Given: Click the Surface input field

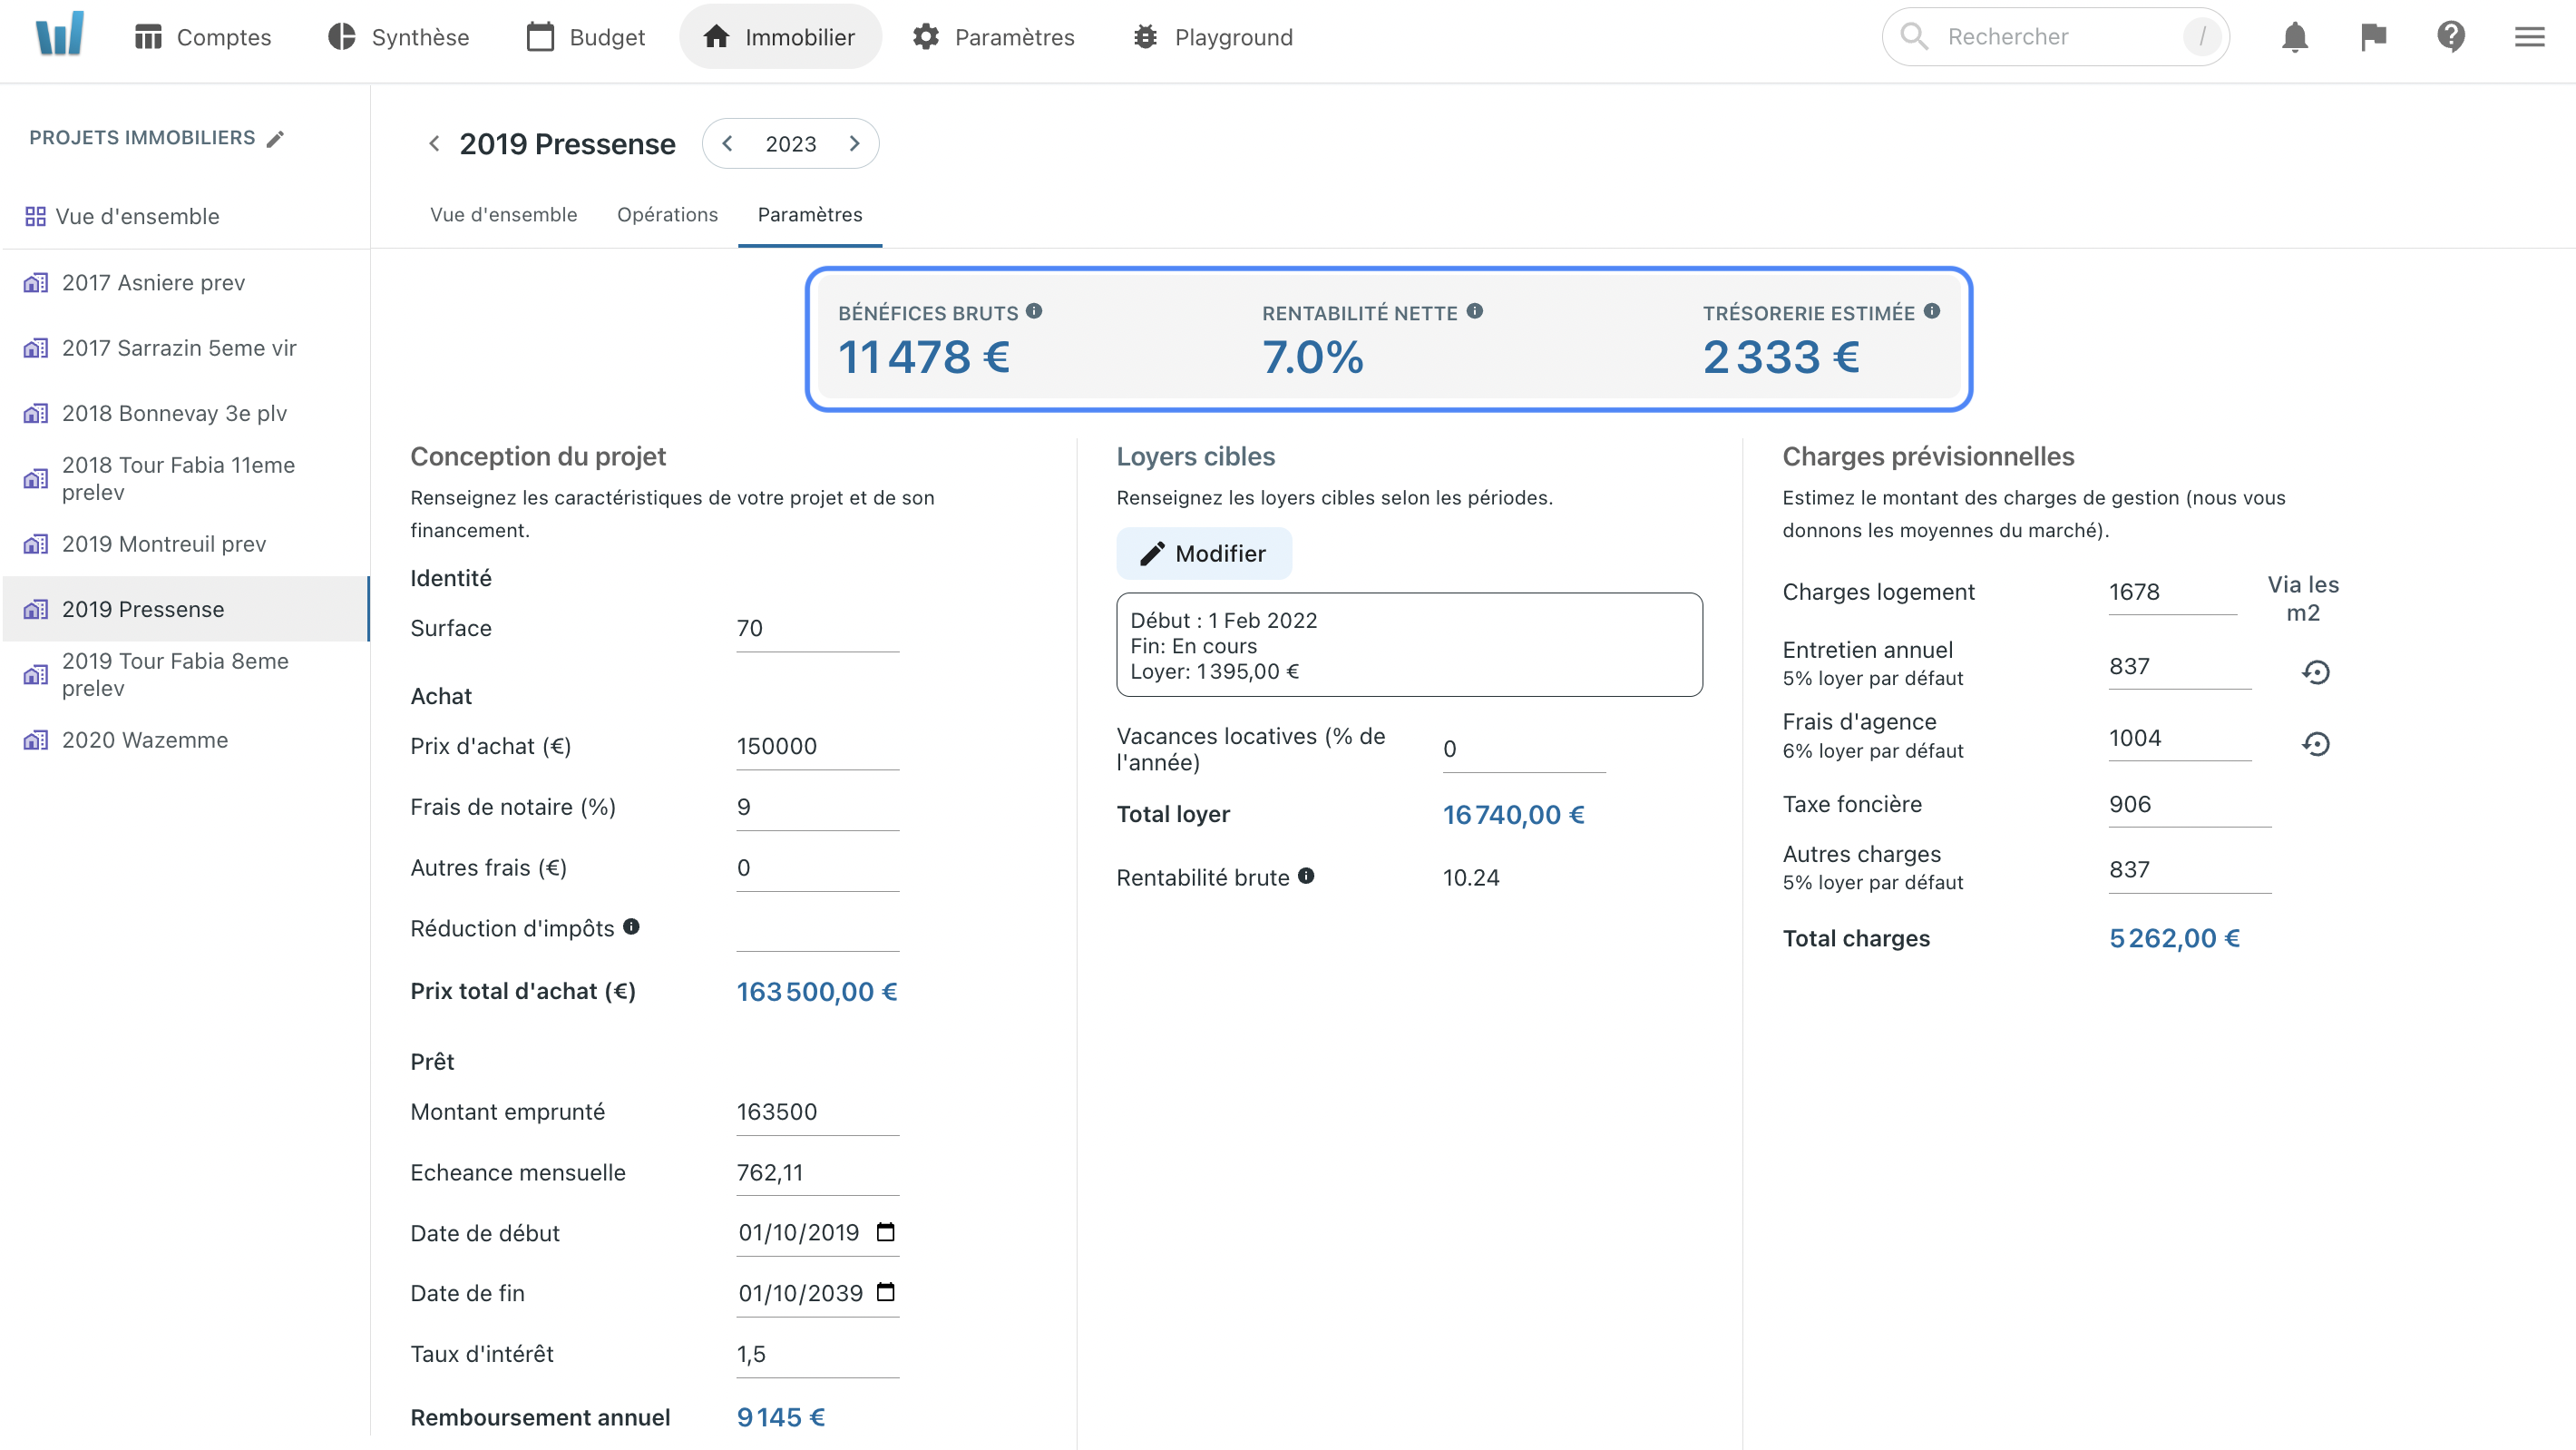Looking at the screenshot, I should pos(819,629).
